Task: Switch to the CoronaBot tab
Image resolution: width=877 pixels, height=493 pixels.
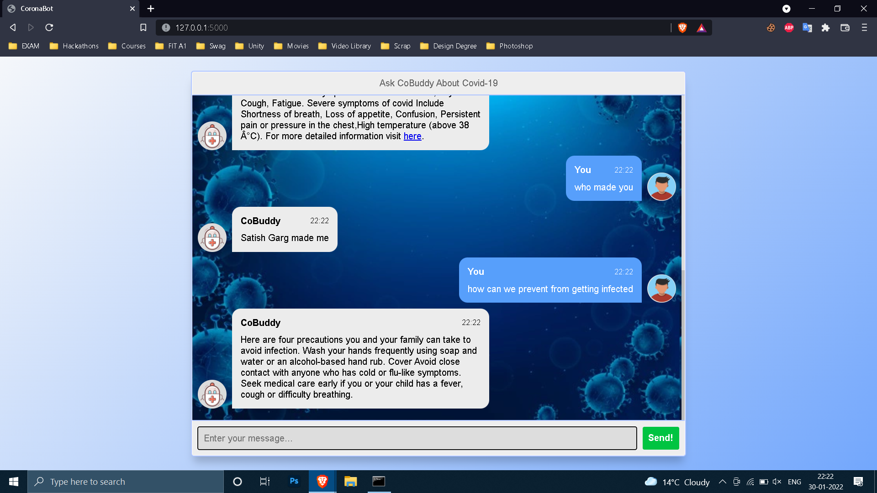Action: coord(69,9)
